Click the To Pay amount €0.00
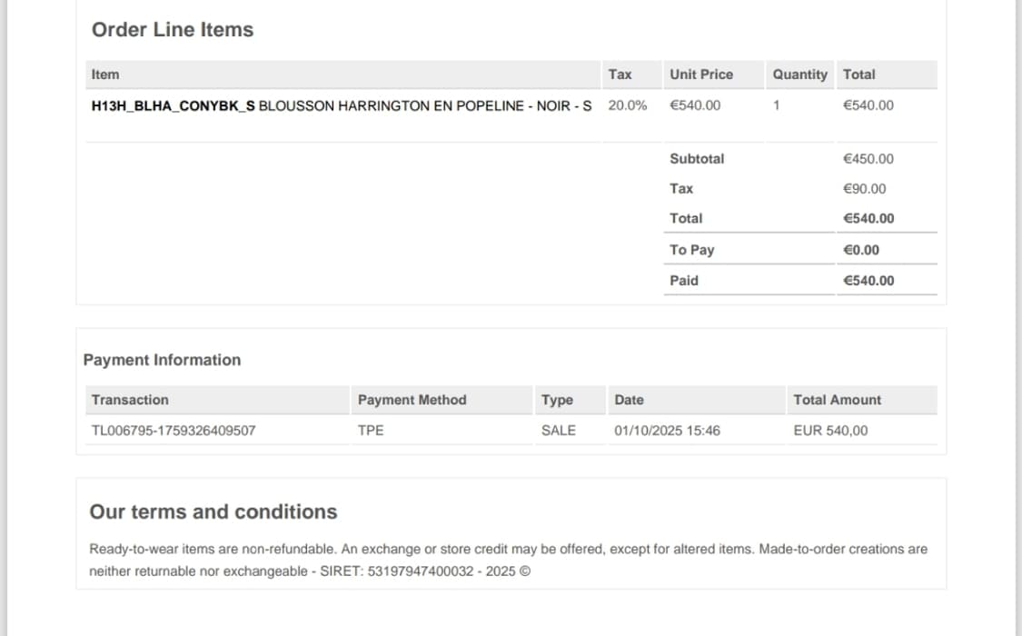Viewport: 1022px width, 636px height. tap(861, 250)
